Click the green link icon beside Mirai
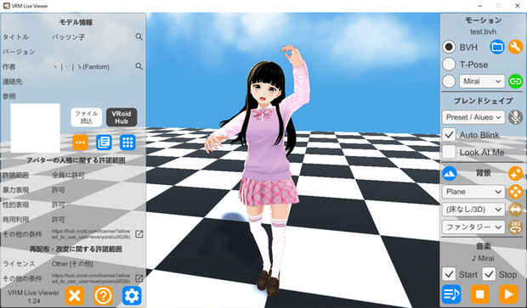The image size is (527, 308). pos(516,81)
